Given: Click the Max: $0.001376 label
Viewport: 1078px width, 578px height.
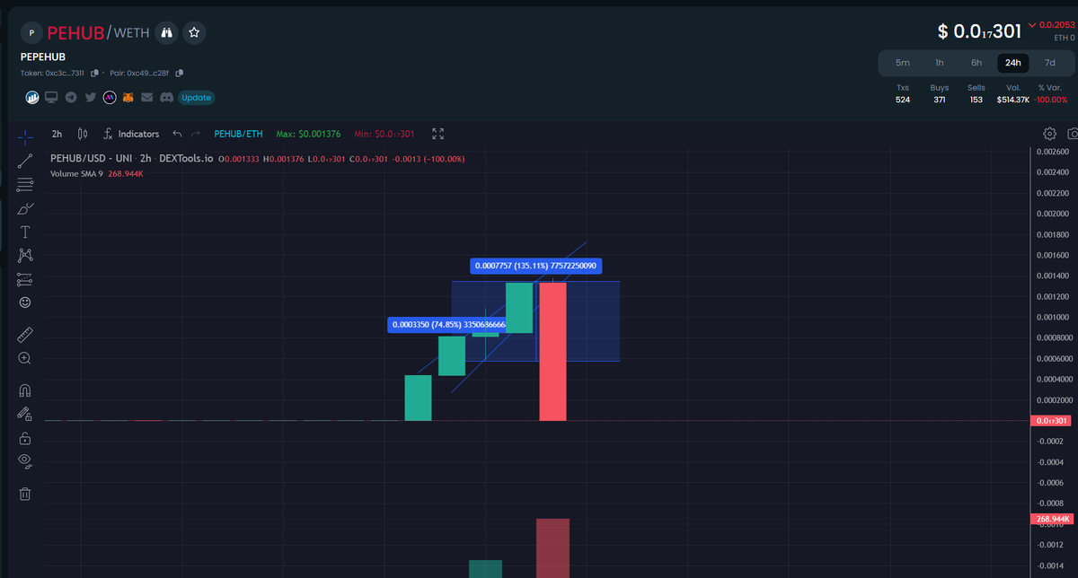Looking at the screenshot, I should click(x=308, y=134).
